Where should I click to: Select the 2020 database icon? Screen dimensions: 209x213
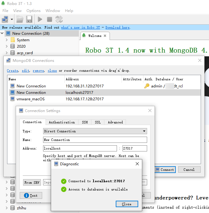[13, 46]
